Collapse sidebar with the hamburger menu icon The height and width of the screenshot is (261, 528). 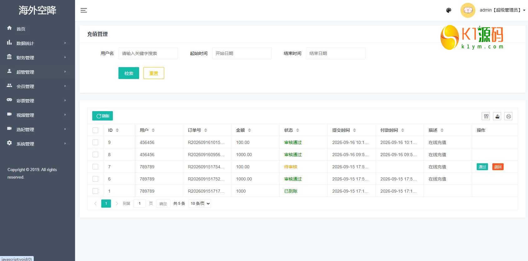click(84, 10)
